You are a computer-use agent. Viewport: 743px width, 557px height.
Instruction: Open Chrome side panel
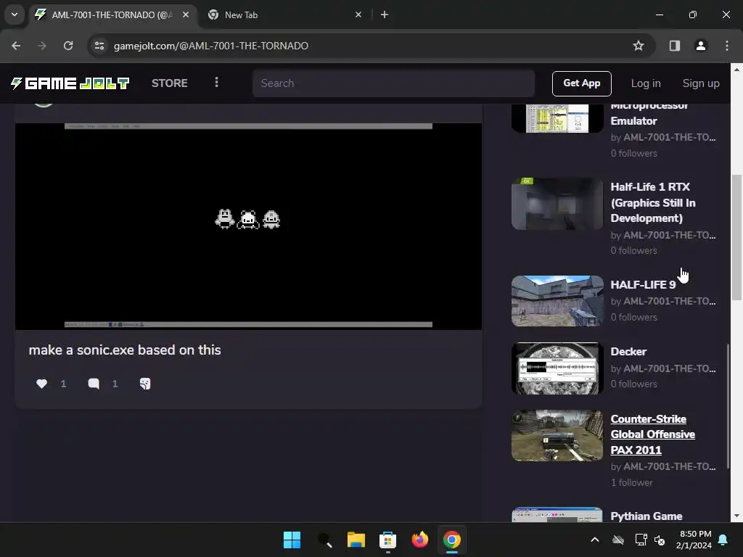675,46
